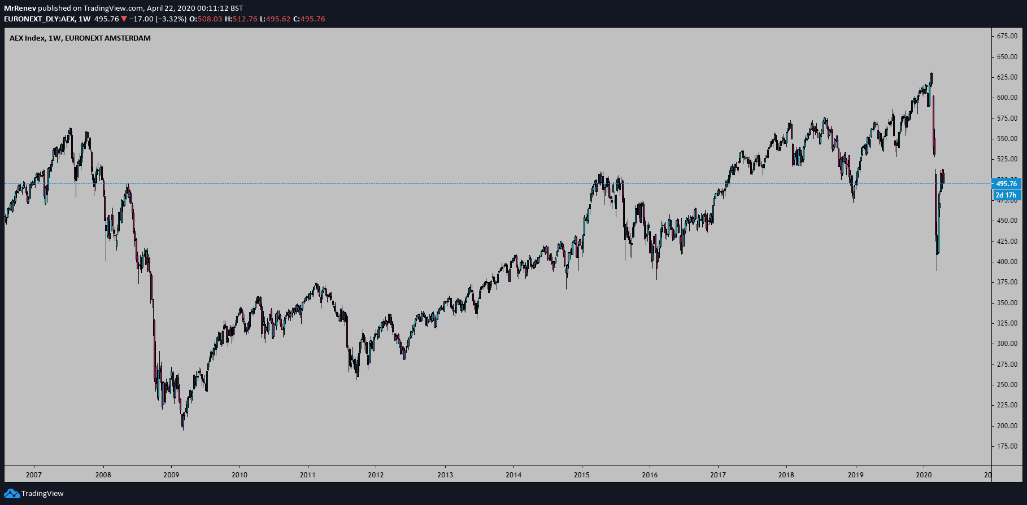Screen dimensions: 1027x505
Task: Click the 2008 label on time axis
Action: tap(103, 475)
